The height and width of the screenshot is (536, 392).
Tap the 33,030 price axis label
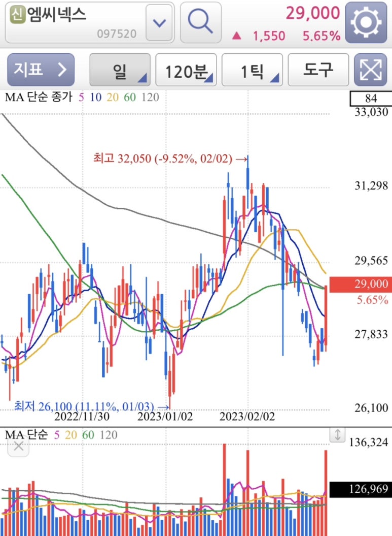tap(371, 112)
